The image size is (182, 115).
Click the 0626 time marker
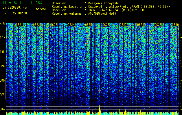(106, 25)
